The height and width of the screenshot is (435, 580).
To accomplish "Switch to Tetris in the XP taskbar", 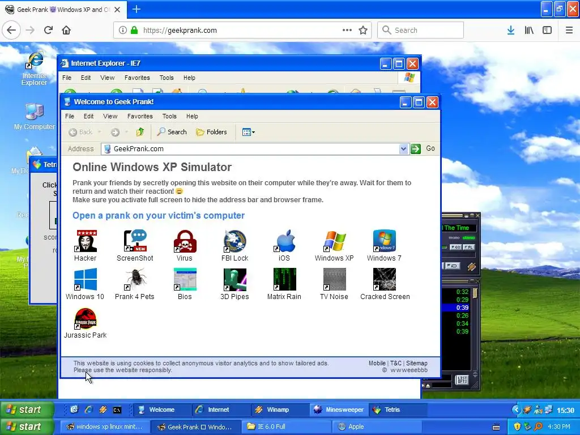I will point(398,410).
